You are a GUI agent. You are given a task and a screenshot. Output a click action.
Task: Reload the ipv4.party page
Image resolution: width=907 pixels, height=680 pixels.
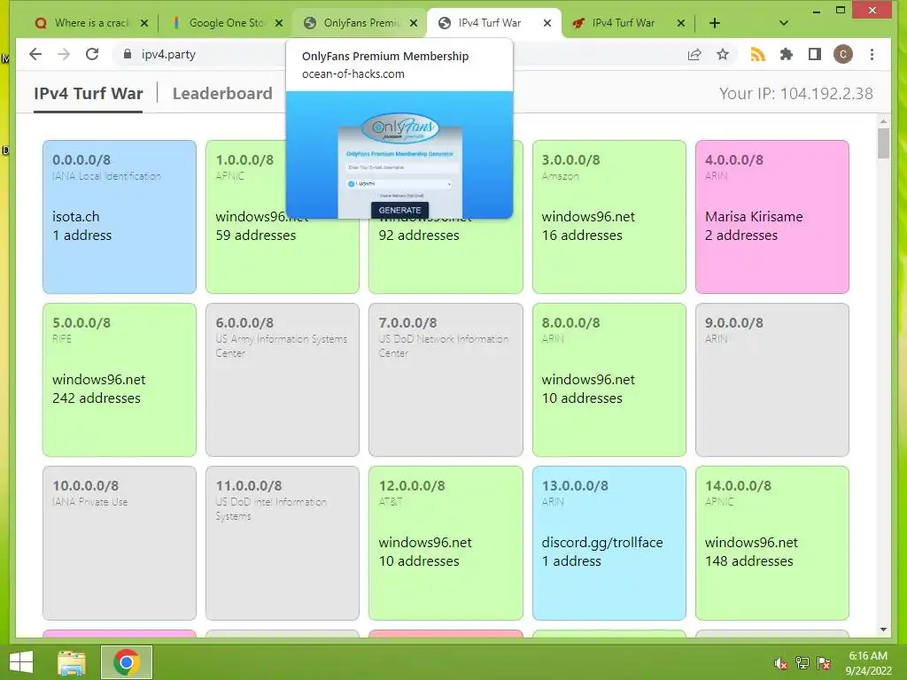pyautogui.click(x=92, y=54)
